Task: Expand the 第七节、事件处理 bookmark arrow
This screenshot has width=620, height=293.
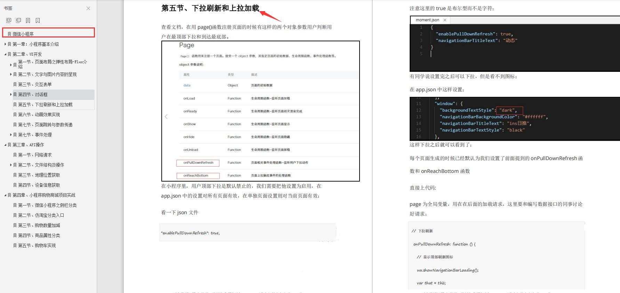Action: tap(11, 135)
